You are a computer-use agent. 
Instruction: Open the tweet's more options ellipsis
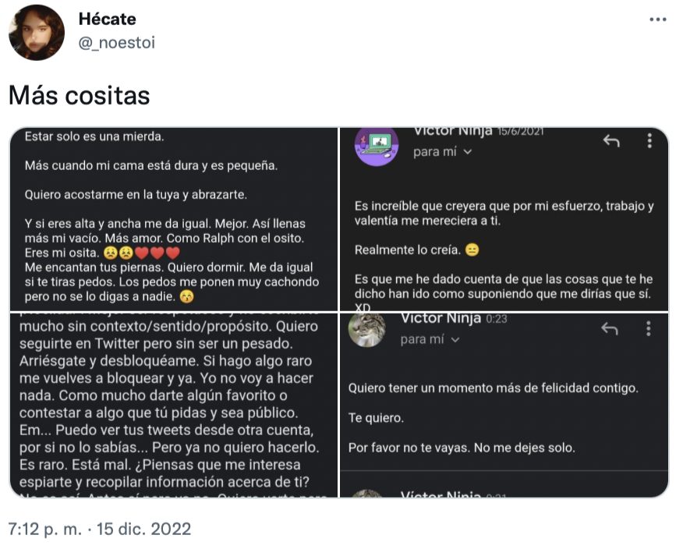[657, 19]
